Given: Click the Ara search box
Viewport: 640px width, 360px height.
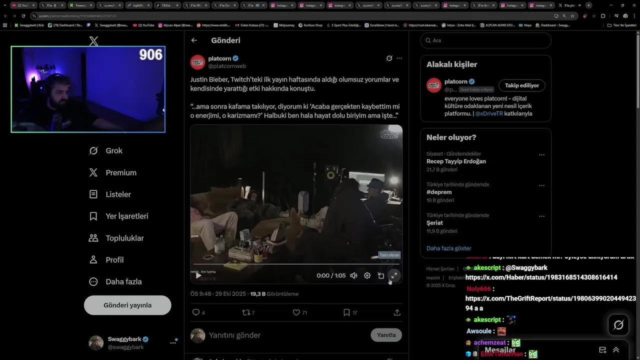Looking at the screenshot, I should coord(485,40).
